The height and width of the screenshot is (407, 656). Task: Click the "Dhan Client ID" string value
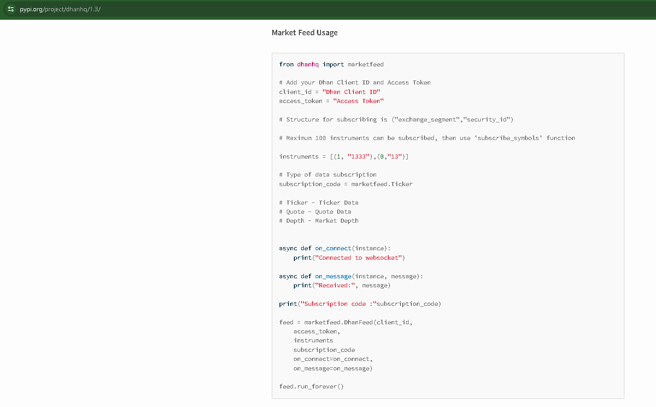tap(351, 92)
